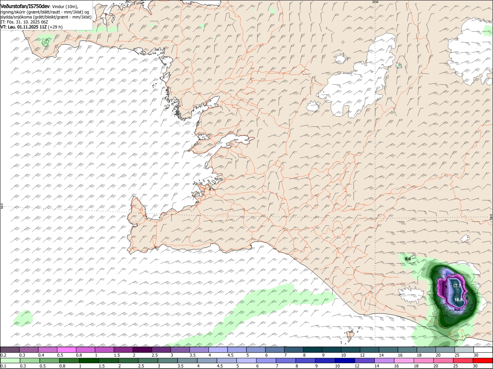Click the 'VT: Lau. 01.11.2025 11Z' valid time

(24, 27)
